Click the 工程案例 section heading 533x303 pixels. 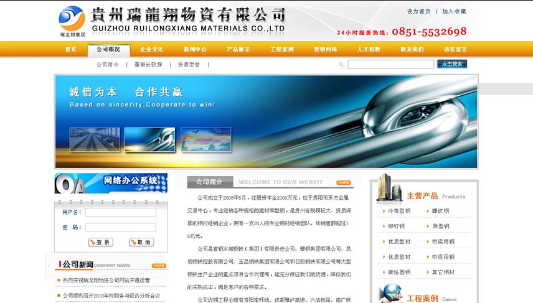click(x=422, y=299)
